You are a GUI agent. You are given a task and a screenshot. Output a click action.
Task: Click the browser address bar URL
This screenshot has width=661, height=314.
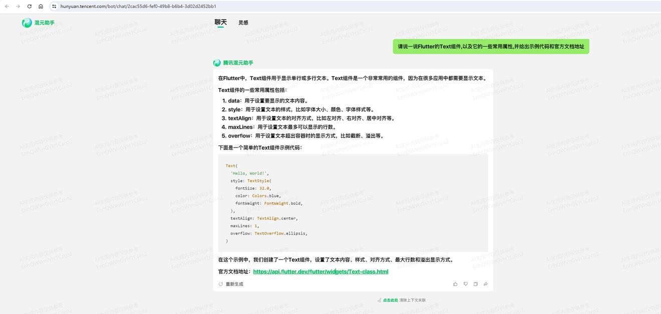pos(138,6)
